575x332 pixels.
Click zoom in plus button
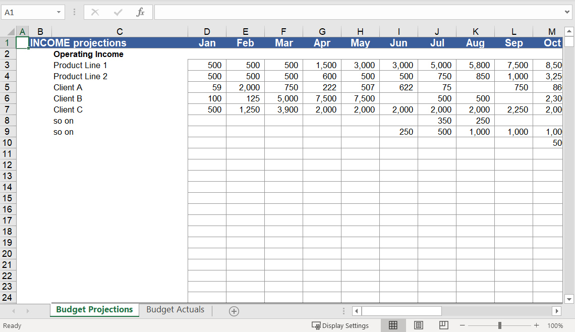pyautogui.click(x=537, y=325)
